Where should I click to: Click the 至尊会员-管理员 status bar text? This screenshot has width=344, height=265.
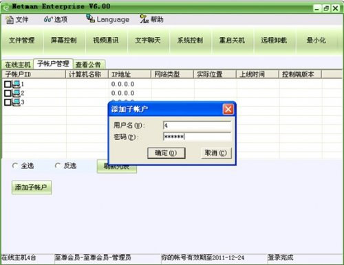click(x=93, y=257)
